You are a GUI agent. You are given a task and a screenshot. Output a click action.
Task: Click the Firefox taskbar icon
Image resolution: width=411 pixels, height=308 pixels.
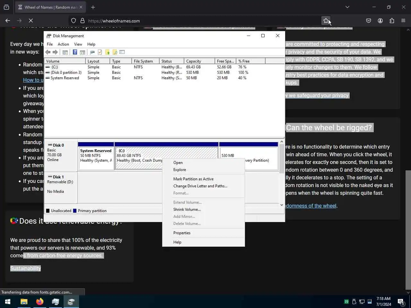pyautogui.click(x=39, y=302)
